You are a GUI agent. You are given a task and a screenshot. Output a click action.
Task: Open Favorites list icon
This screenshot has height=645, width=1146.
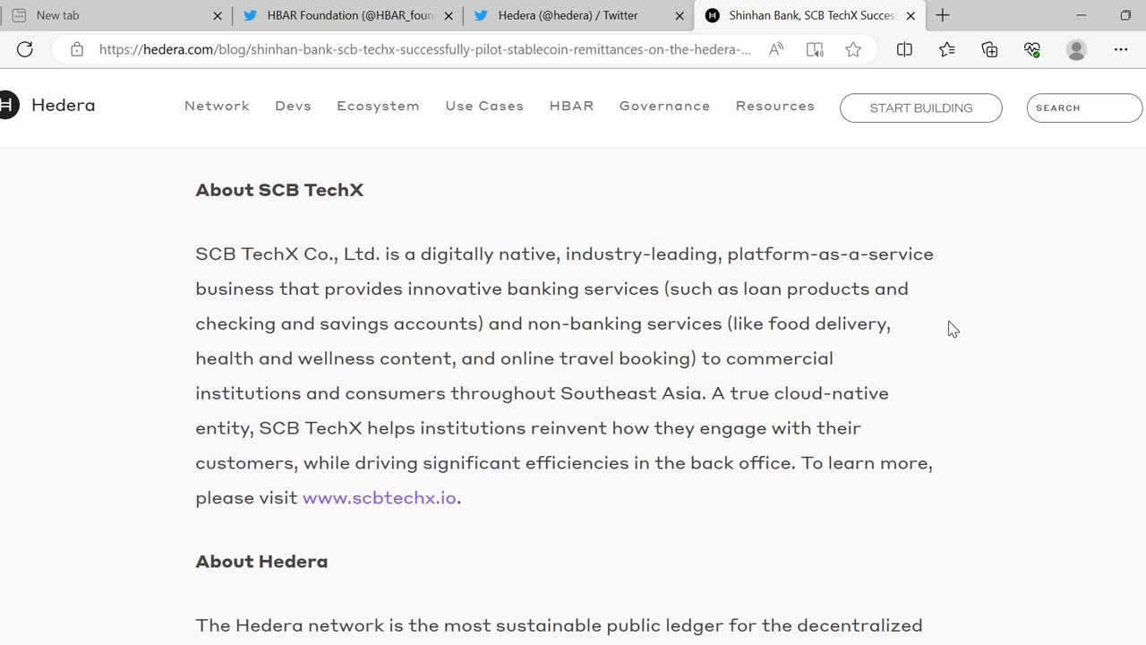947,49
